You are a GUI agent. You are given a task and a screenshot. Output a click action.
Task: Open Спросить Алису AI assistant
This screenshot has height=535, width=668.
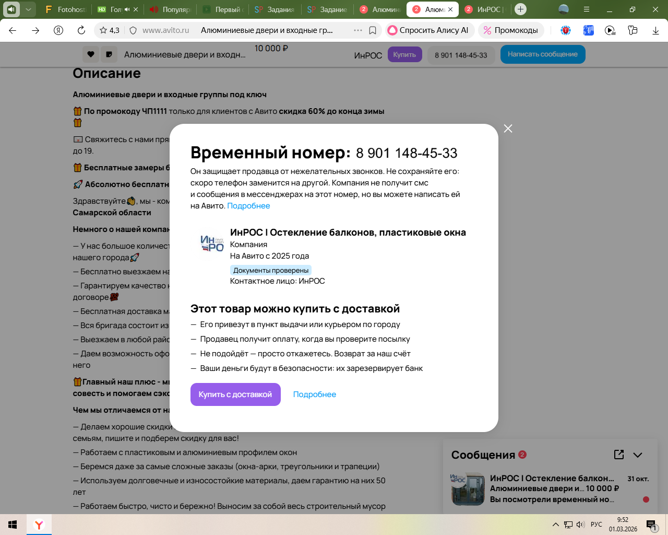click(429, 30)
